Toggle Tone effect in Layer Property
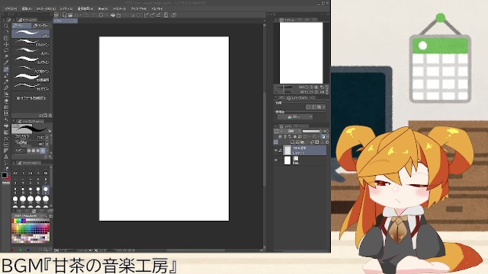 click(313, 107)
